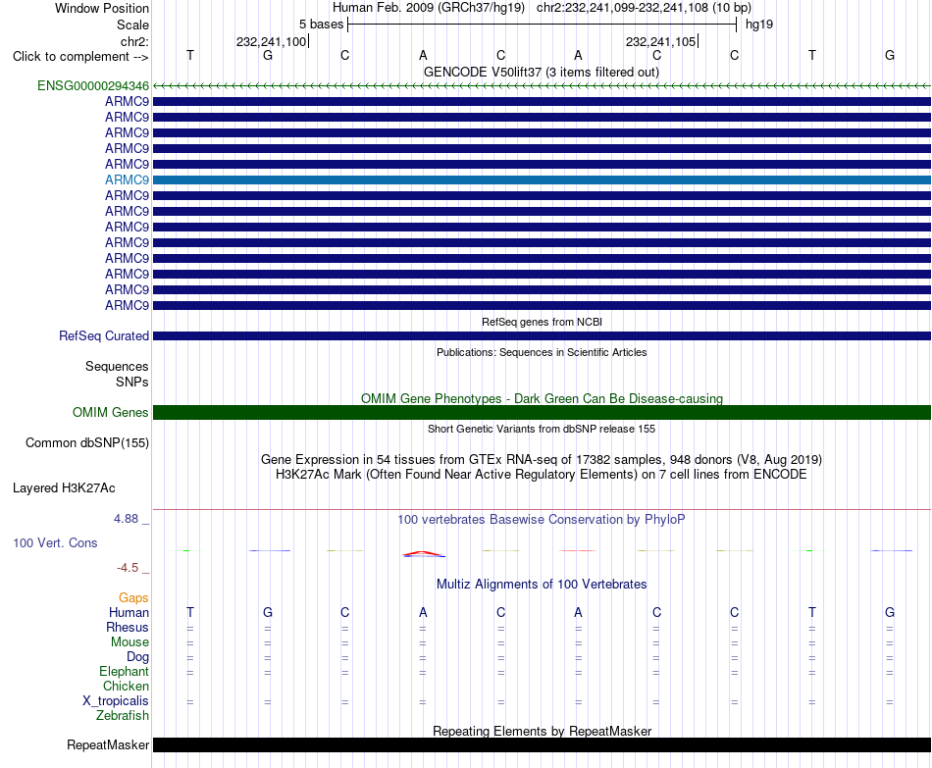The image size is (932, 768).
Task: Click the ENSG00000294346 gene label
Action: (93, 86)
